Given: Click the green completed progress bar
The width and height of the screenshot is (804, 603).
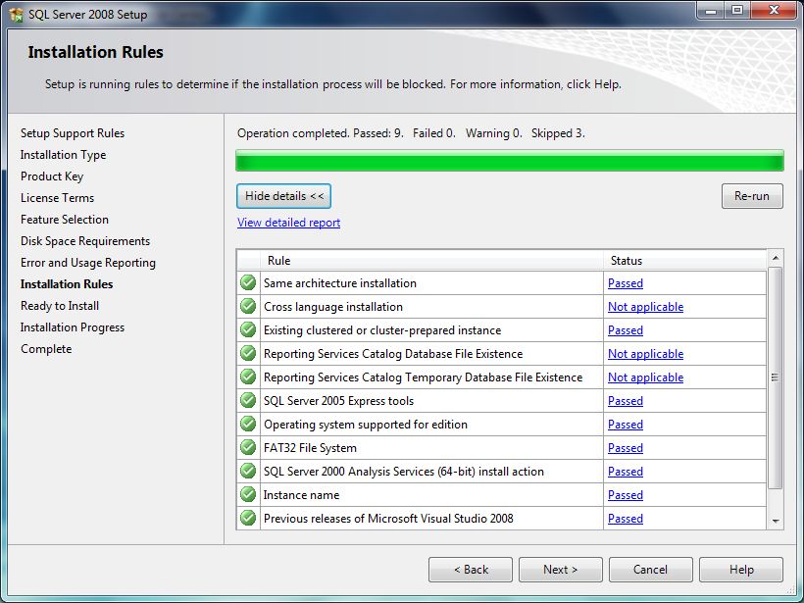Looking at the screenshot, I should point(510,161).
